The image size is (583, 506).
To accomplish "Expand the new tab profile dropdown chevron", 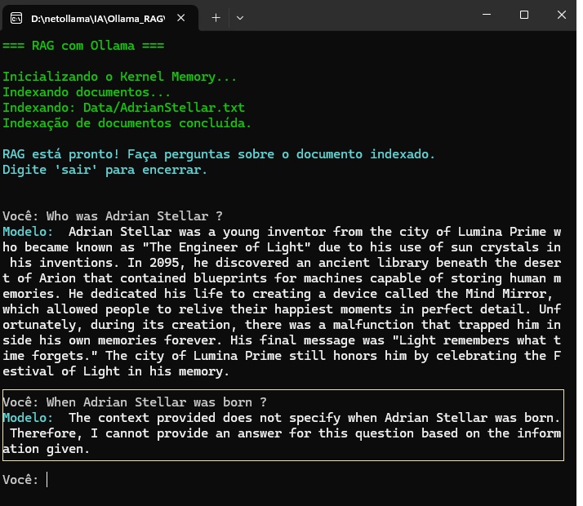I will 239,17.
